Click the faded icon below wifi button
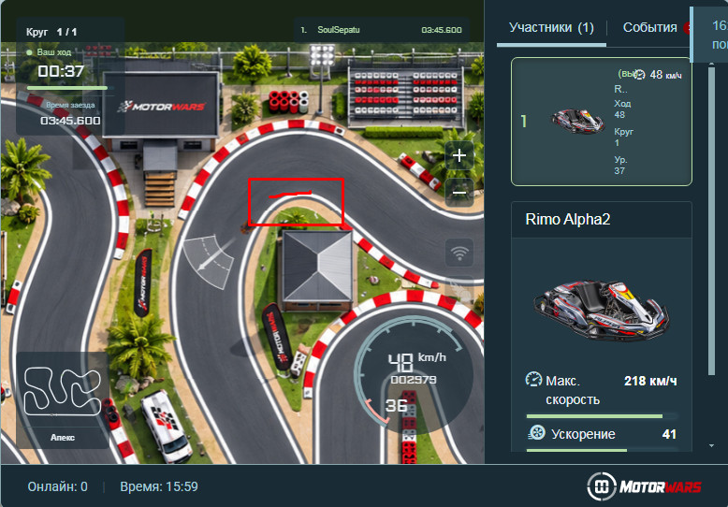728x507 pixels. 459,290
